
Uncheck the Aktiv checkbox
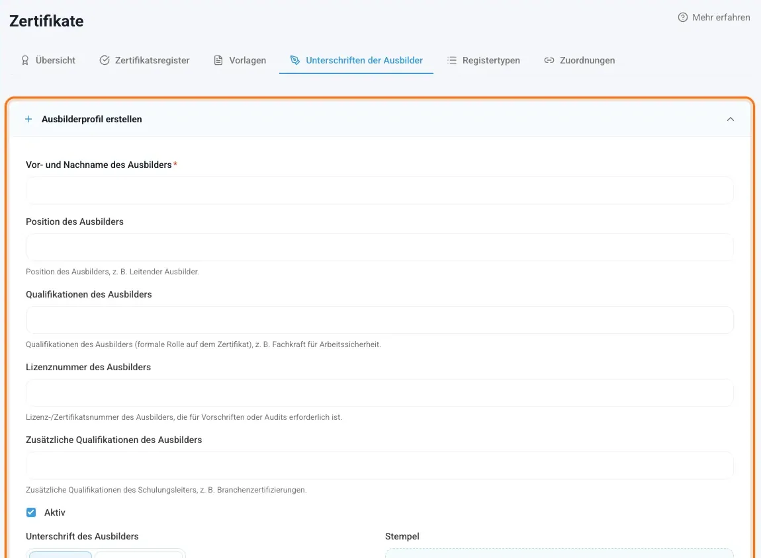click(31, 512)
